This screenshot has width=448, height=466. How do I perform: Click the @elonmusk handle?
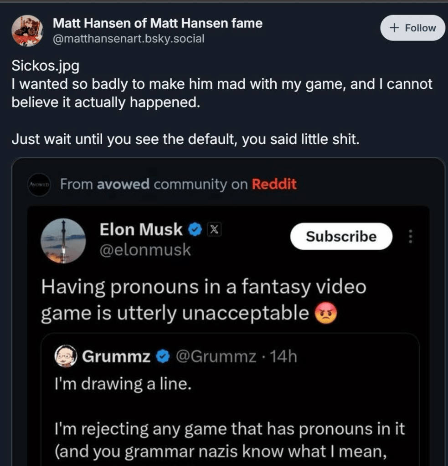click(145, 250)
